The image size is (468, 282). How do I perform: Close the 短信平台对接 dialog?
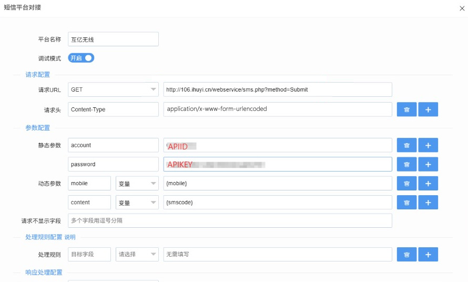(462, 8)
